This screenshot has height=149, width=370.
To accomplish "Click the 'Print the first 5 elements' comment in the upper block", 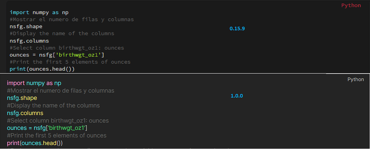I will click(70, 62).
